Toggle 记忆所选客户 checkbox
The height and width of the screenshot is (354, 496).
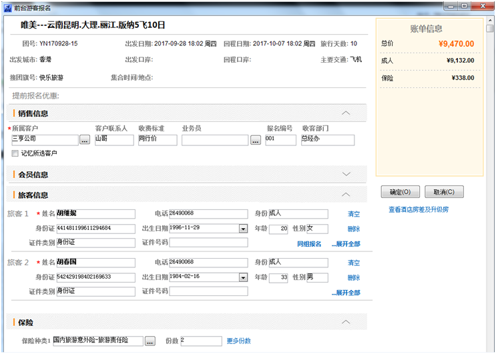coord(15,153)
